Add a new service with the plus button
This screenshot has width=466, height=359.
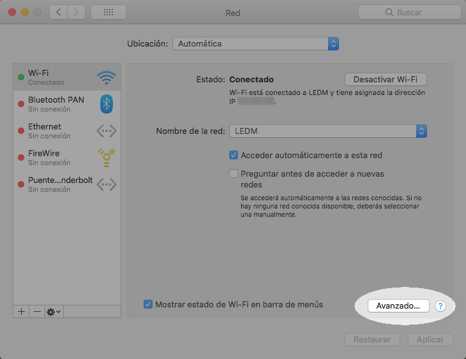21,311
